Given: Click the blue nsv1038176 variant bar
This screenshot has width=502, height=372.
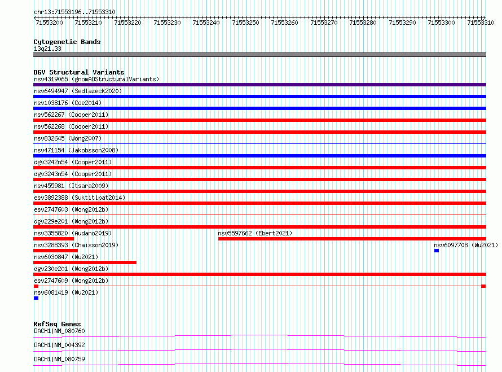Looking at the screenshot, I should (x=259, y=108).
